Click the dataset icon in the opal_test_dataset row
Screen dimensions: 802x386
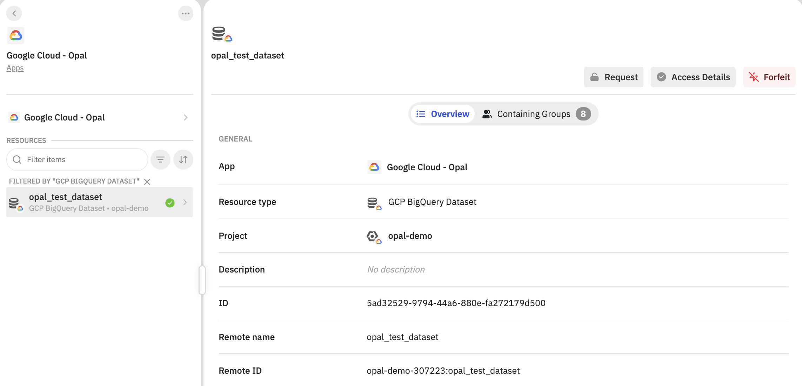point(16,204)
